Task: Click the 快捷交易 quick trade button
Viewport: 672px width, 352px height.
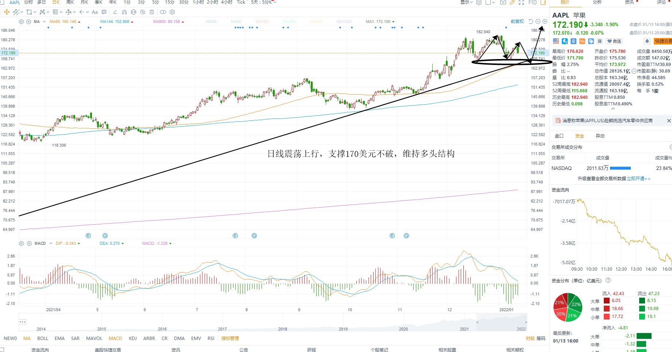Action: pos(663,41)
